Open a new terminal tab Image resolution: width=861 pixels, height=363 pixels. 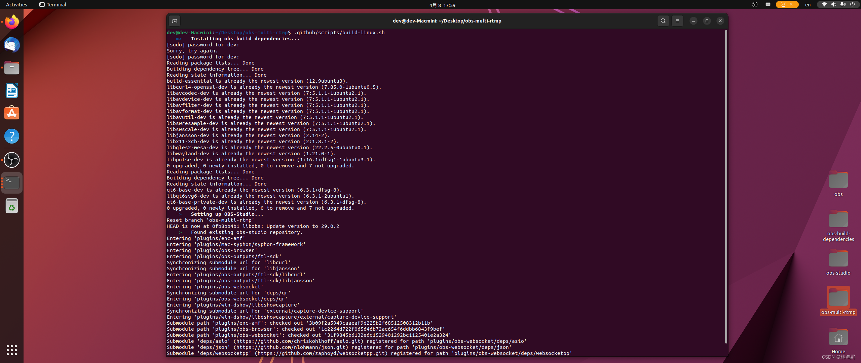click(175, 21)
